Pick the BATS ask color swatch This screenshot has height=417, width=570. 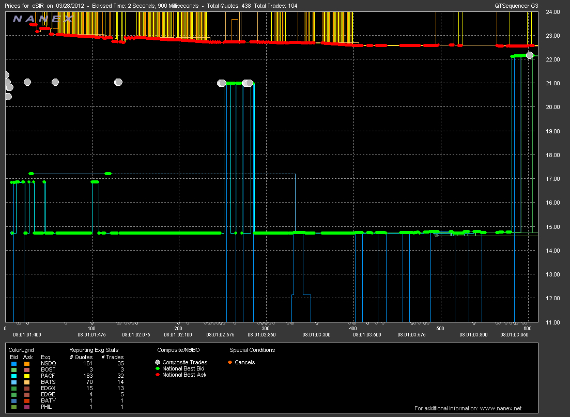coord(27,382)
